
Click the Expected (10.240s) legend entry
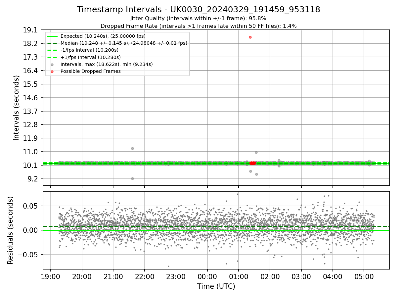tap(103, 36)
